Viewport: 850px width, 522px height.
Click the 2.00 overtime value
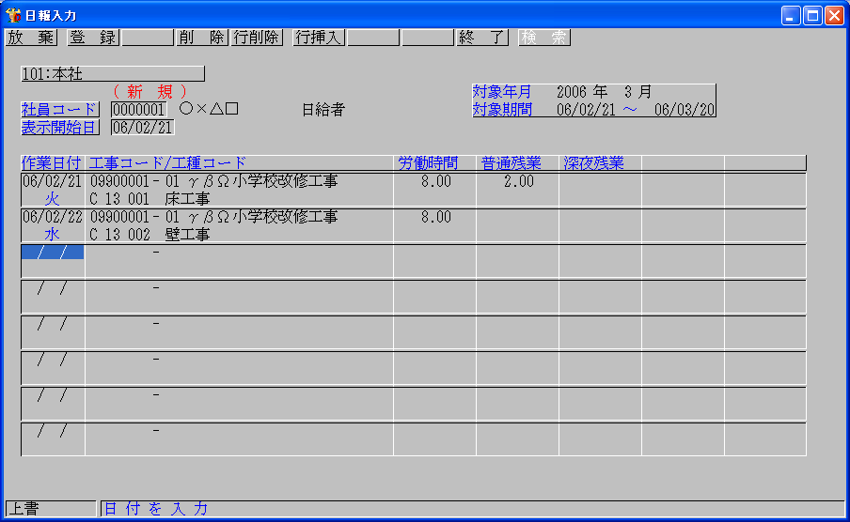click(x=519, y=181)
